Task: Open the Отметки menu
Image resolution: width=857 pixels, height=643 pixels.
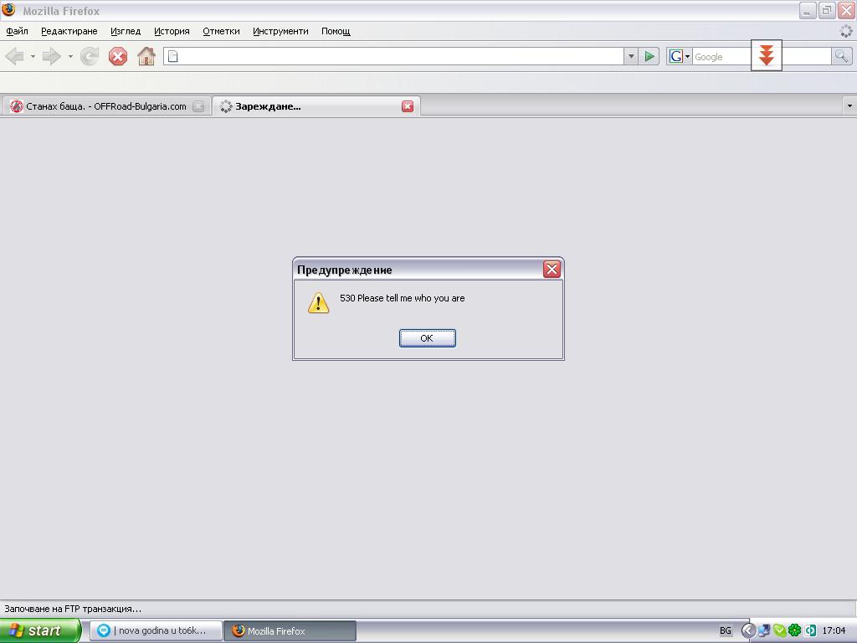Action: pos(221,31)
